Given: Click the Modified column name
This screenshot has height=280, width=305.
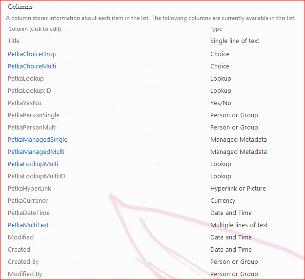Looking at the screenshot, I should 20,237.
